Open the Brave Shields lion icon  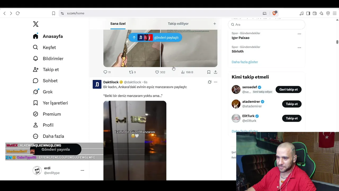274,13
